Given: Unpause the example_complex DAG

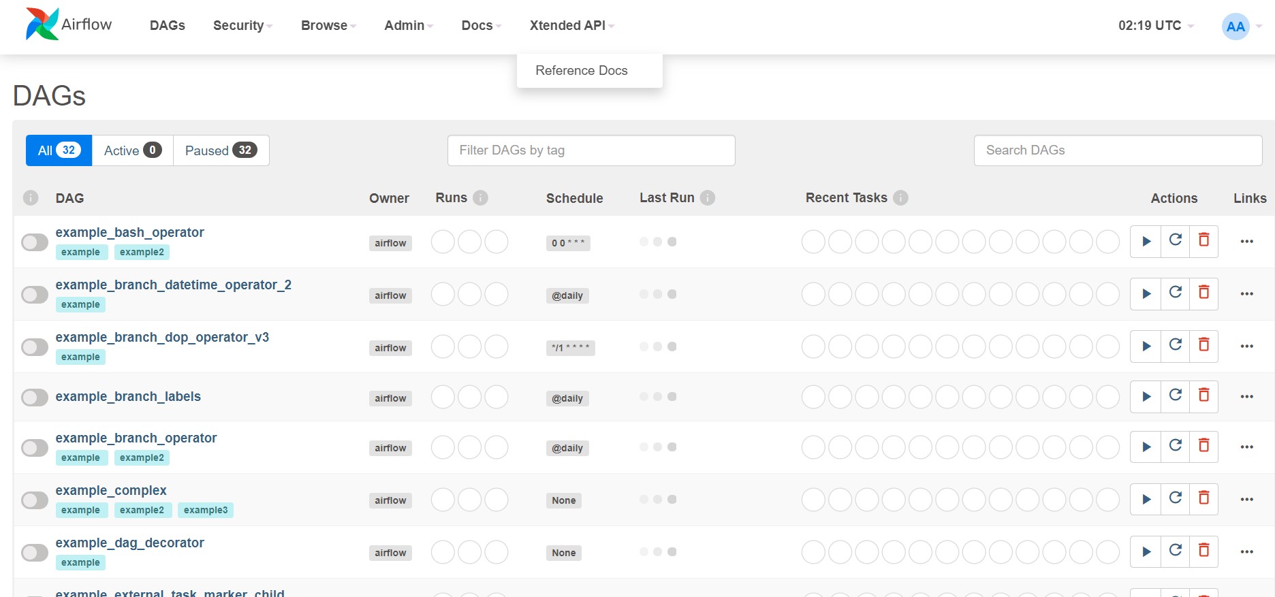Looking at the screenshot, I should click(35, 500).
